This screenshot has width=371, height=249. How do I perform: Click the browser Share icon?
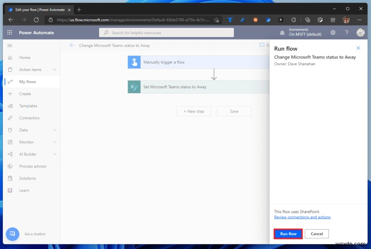tap(333, 20)
